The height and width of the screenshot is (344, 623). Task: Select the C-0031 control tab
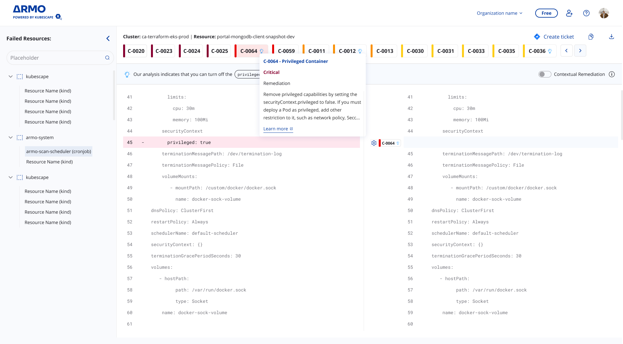pos(445,51)
